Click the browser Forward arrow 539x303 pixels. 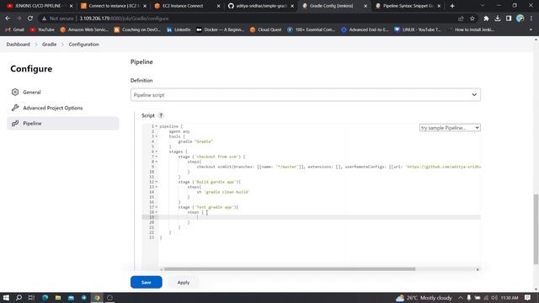[19, 19]
